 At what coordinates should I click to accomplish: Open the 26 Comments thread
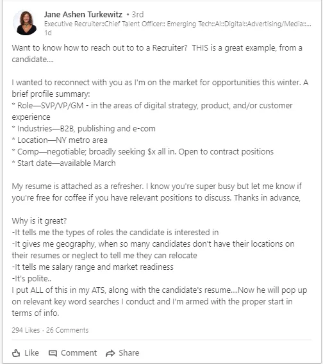tap(67, 330)
